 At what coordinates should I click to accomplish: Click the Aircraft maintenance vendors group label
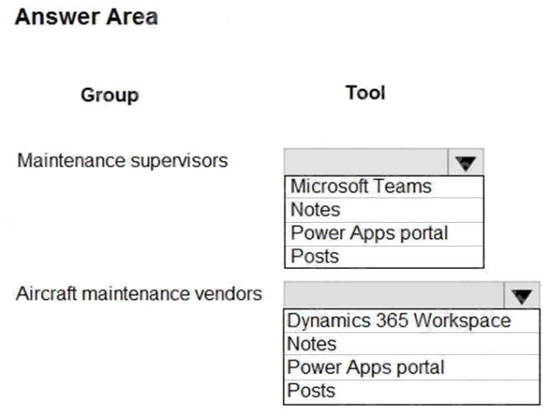tap(139, 294)
